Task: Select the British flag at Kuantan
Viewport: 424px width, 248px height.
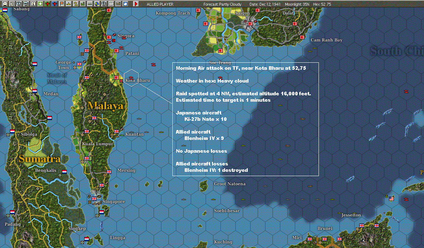Action: coord(116,131)
